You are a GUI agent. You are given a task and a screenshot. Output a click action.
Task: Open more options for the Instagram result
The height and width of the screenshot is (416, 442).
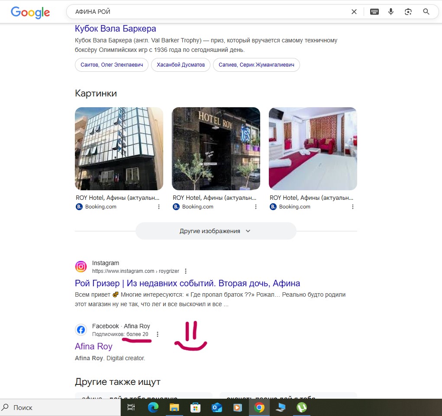coord(185,271)
